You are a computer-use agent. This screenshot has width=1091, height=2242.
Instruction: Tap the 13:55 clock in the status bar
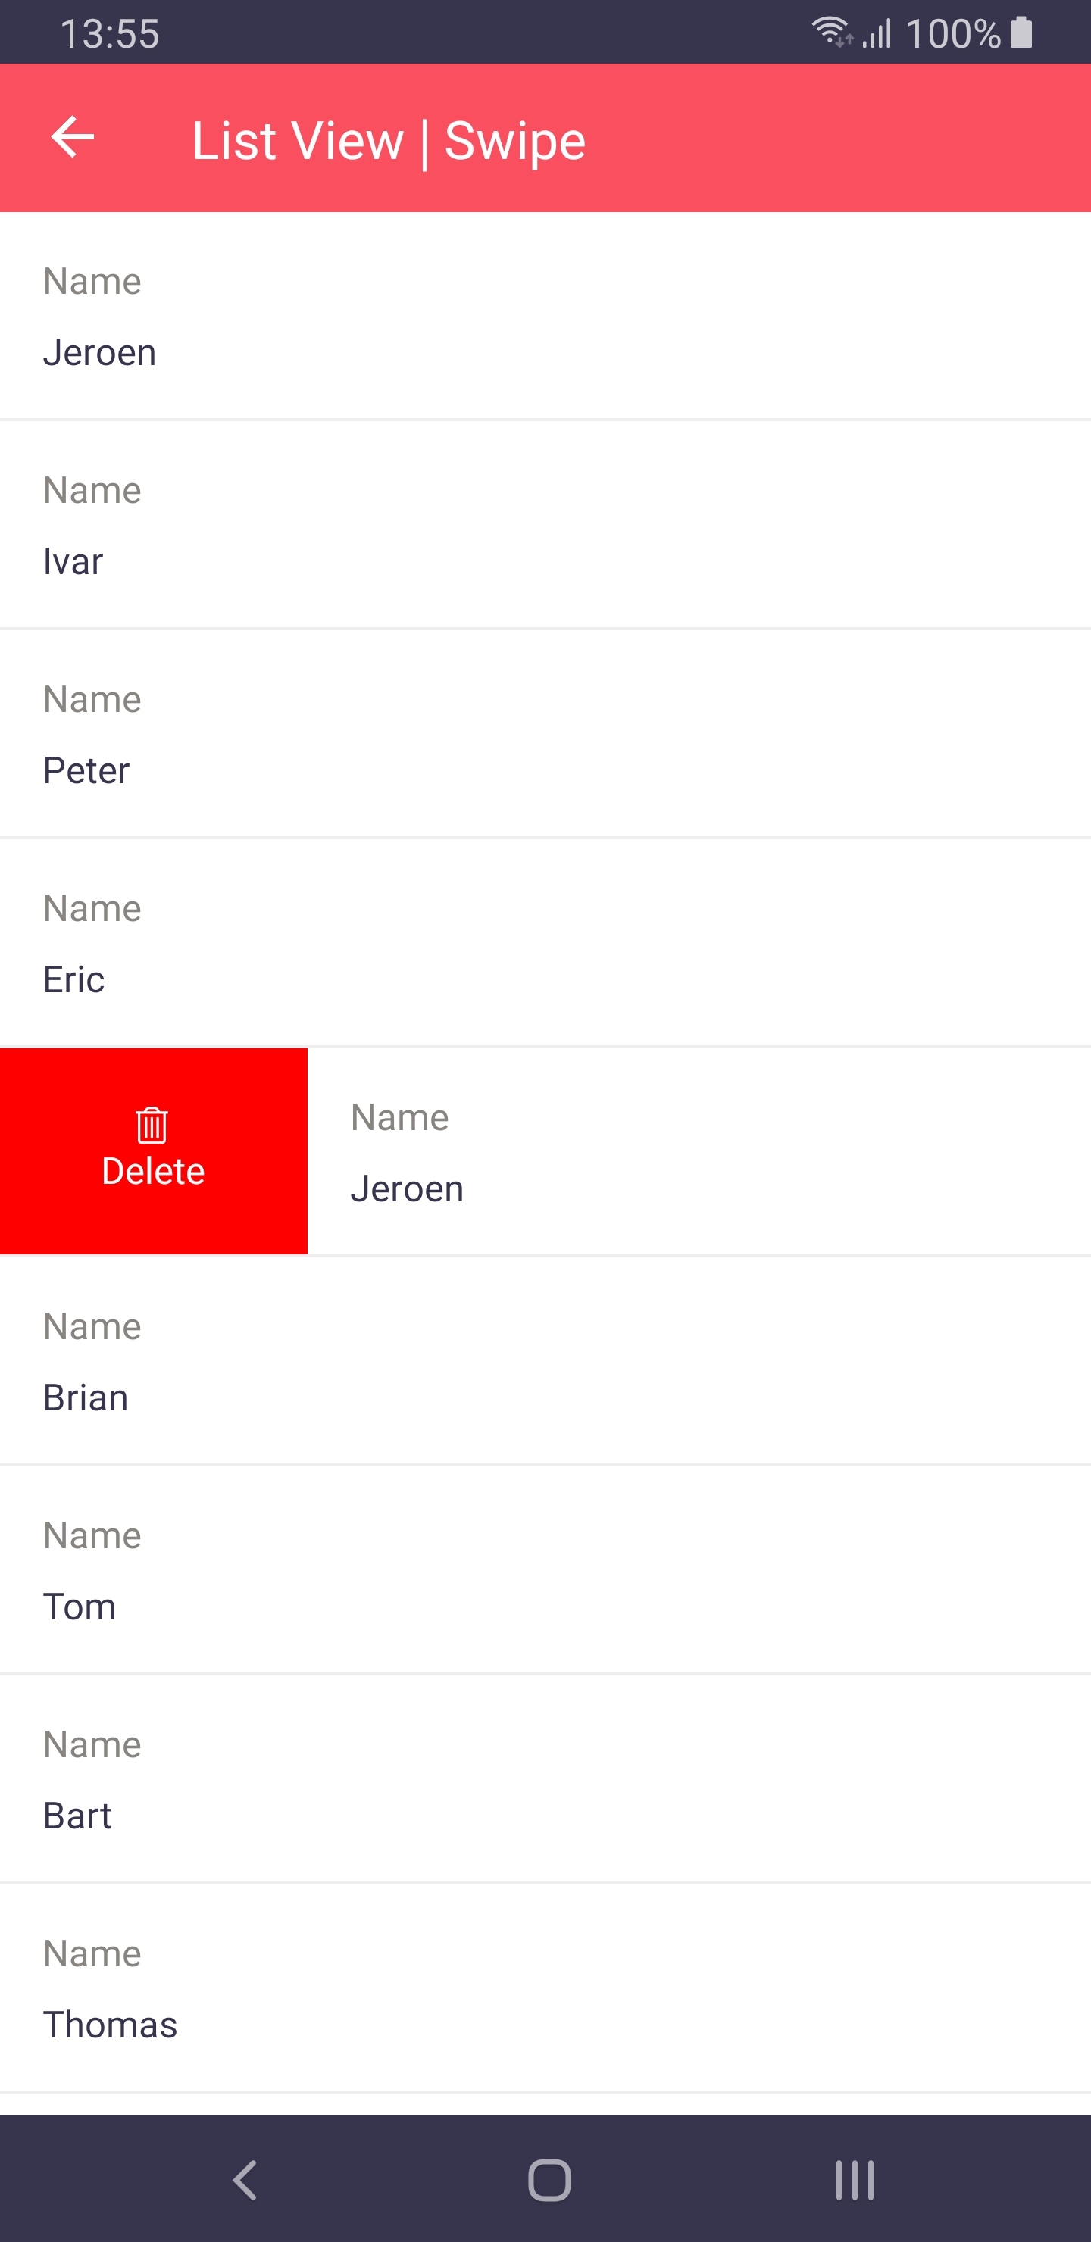click(110, 34)
